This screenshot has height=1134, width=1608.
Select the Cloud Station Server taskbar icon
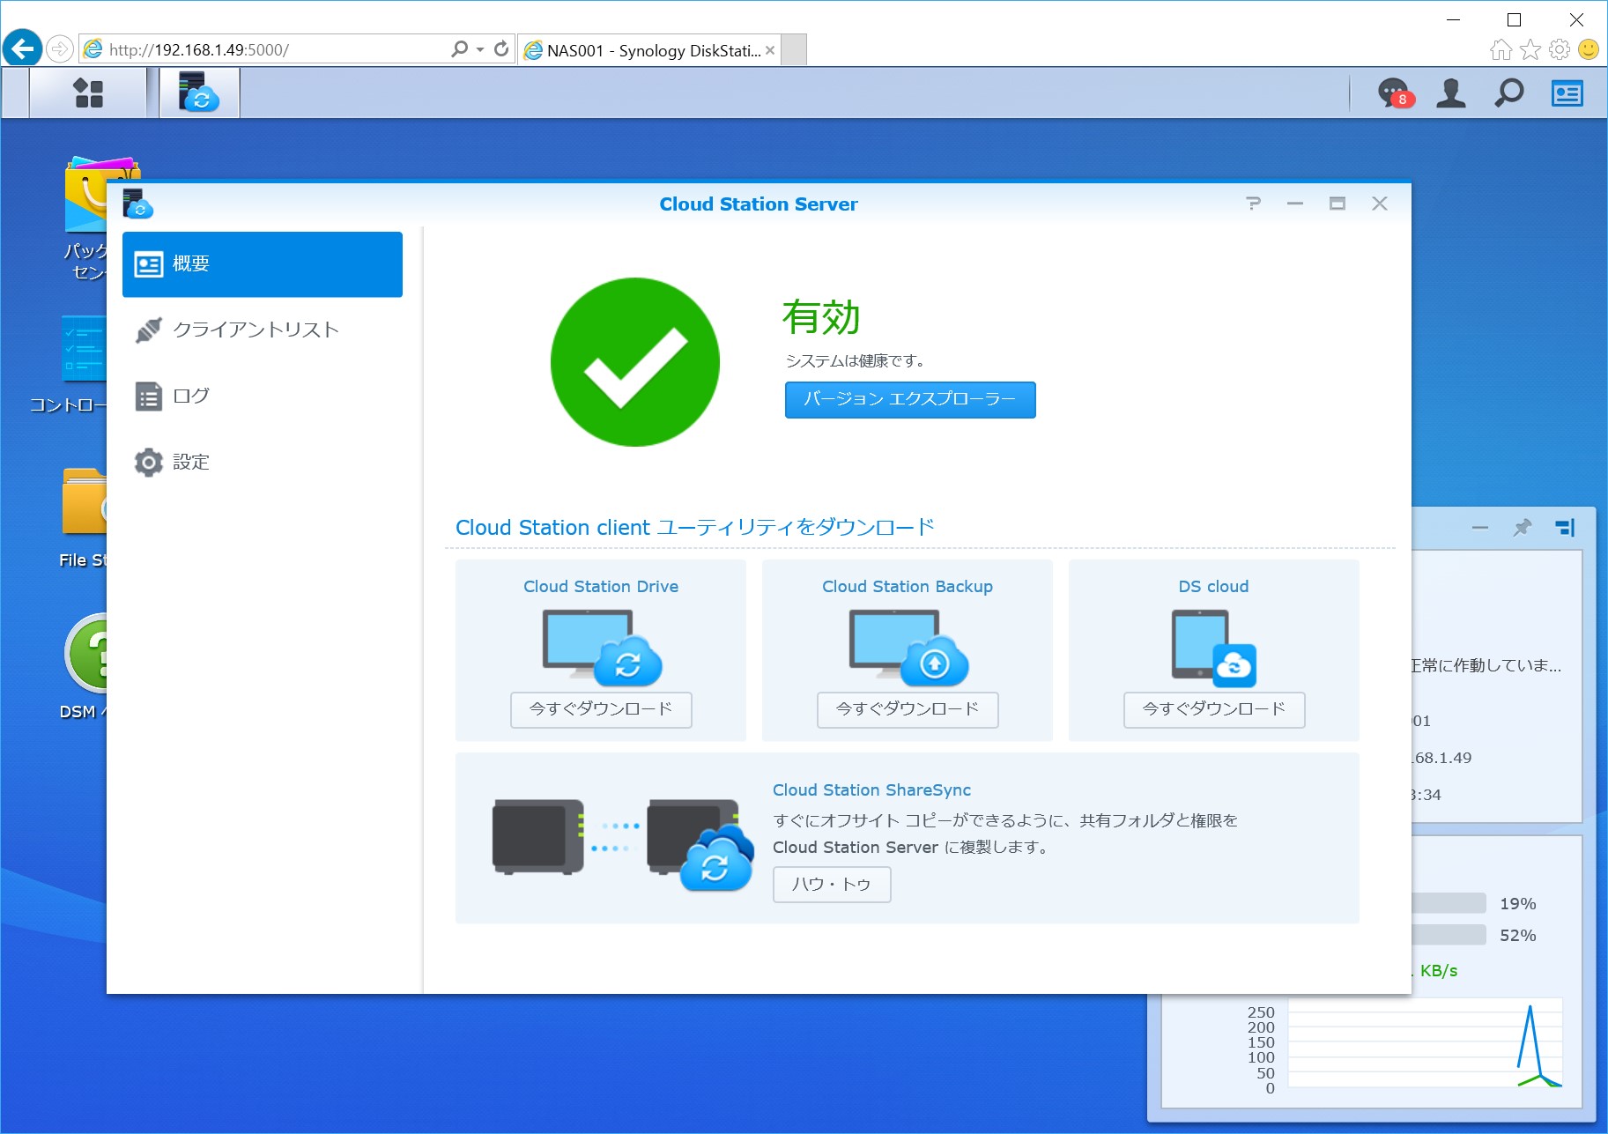(x=197, y=92)
